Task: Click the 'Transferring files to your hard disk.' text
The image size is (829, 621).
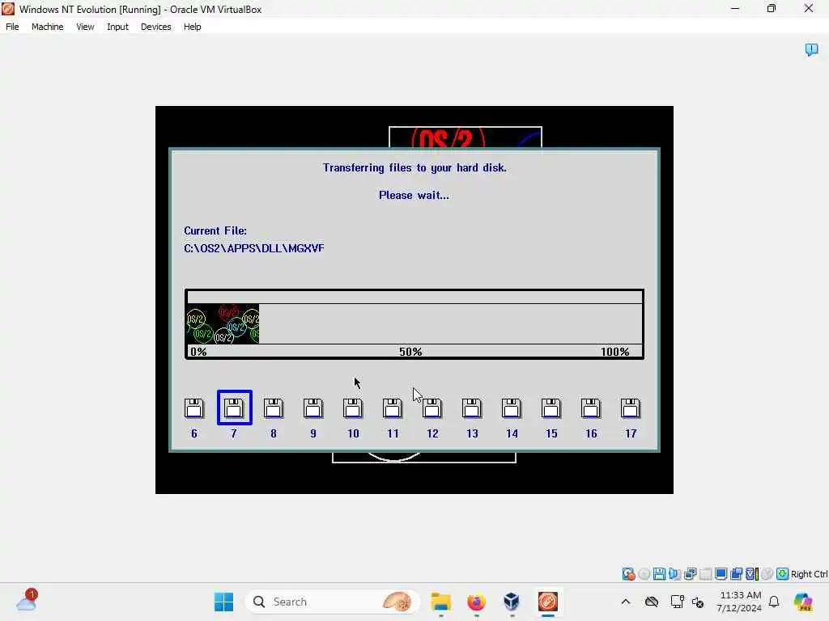Action: click(x=414, y=167)
